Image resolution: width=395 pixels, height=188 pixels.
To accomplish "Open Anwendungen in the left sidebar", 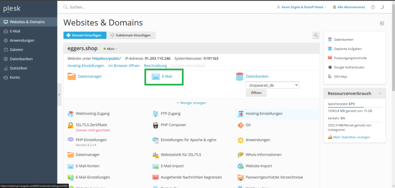I will coord(29,40).
